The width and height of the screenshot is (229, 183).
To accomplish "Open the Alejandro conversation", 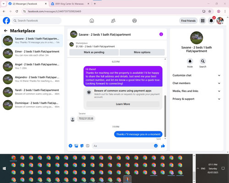I will coord(32,79).
